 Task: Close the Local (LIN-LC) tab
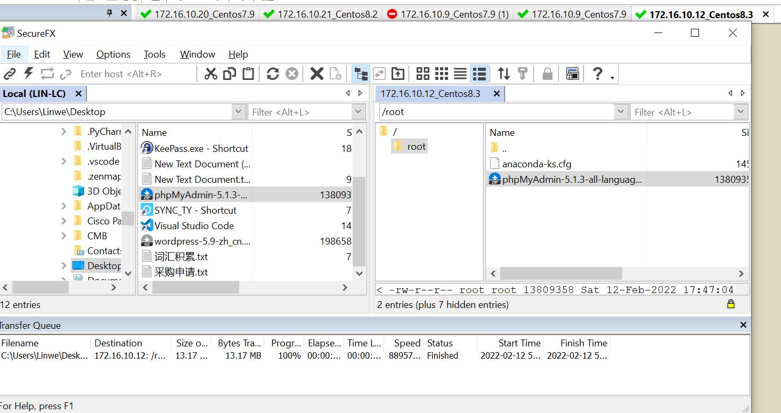(x=78, y=94)
